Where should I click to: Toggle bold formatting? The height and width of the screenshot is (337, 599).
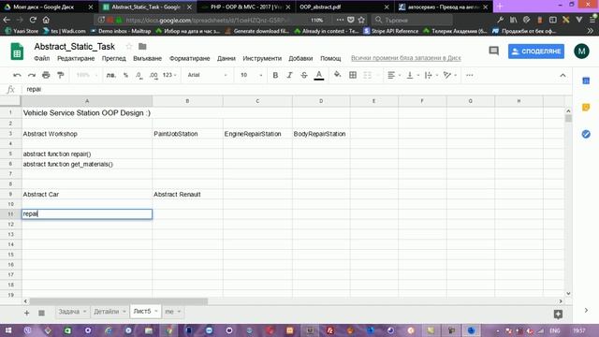(x=275, y=75)
